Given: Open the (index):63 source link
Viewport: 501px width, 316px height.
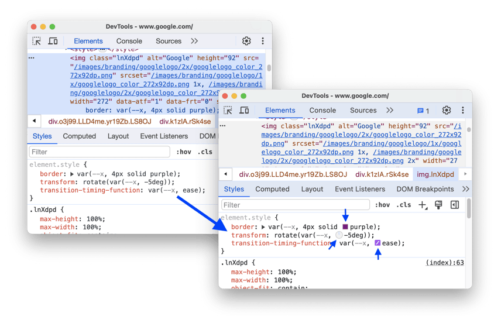Looking at the screenshot, I should (445, 263).
